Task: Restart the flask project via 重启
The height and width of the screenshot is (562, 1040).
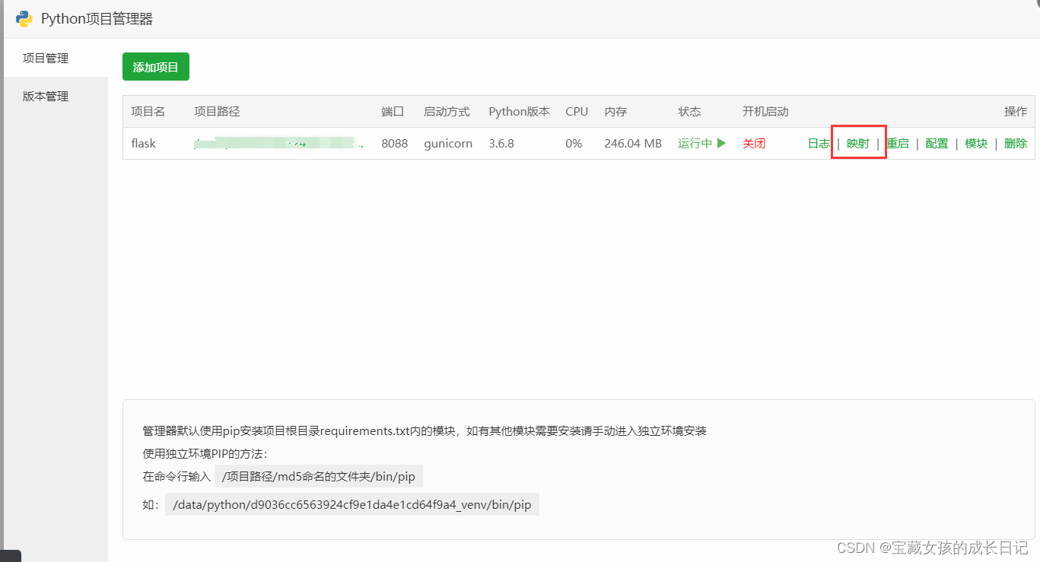Action: [898, 143]
